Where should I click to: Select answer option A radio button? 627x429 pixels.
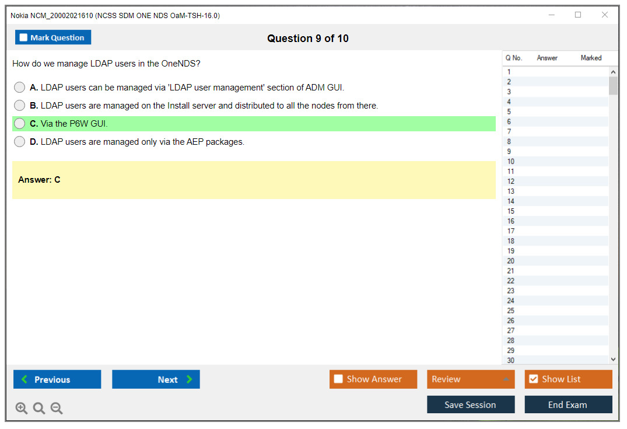coord(20,88)
